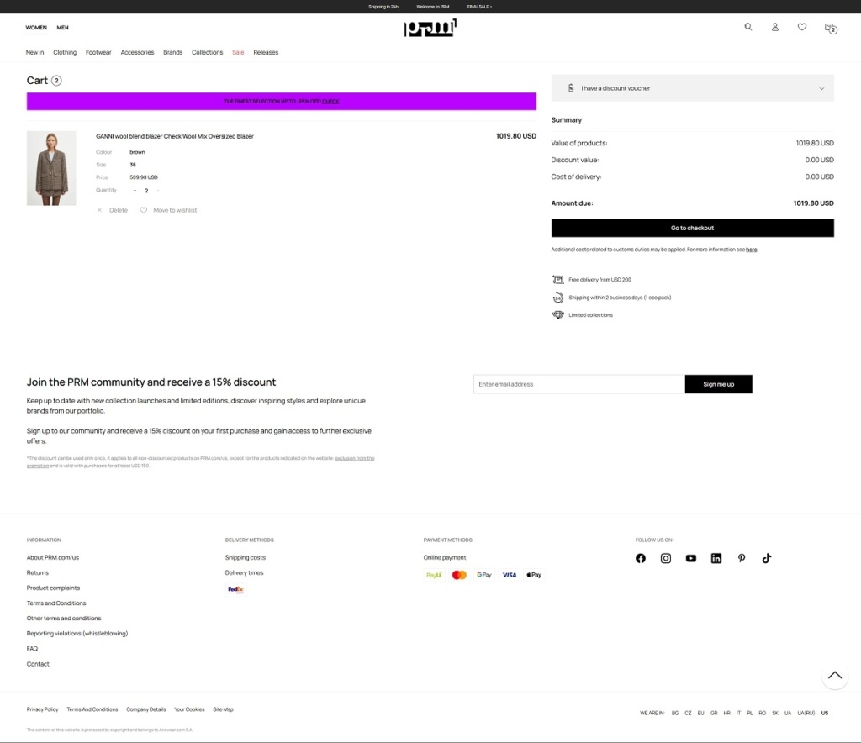861x743 pixels.
Task: Open the Sale menu item
Action: (238, 52)
